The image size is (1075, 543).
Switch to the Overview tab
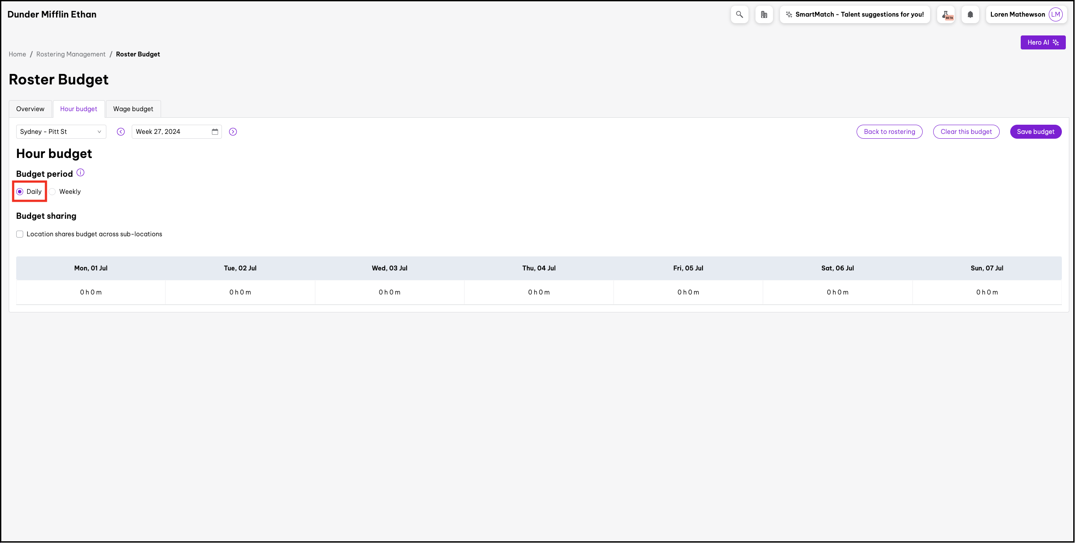30,109
